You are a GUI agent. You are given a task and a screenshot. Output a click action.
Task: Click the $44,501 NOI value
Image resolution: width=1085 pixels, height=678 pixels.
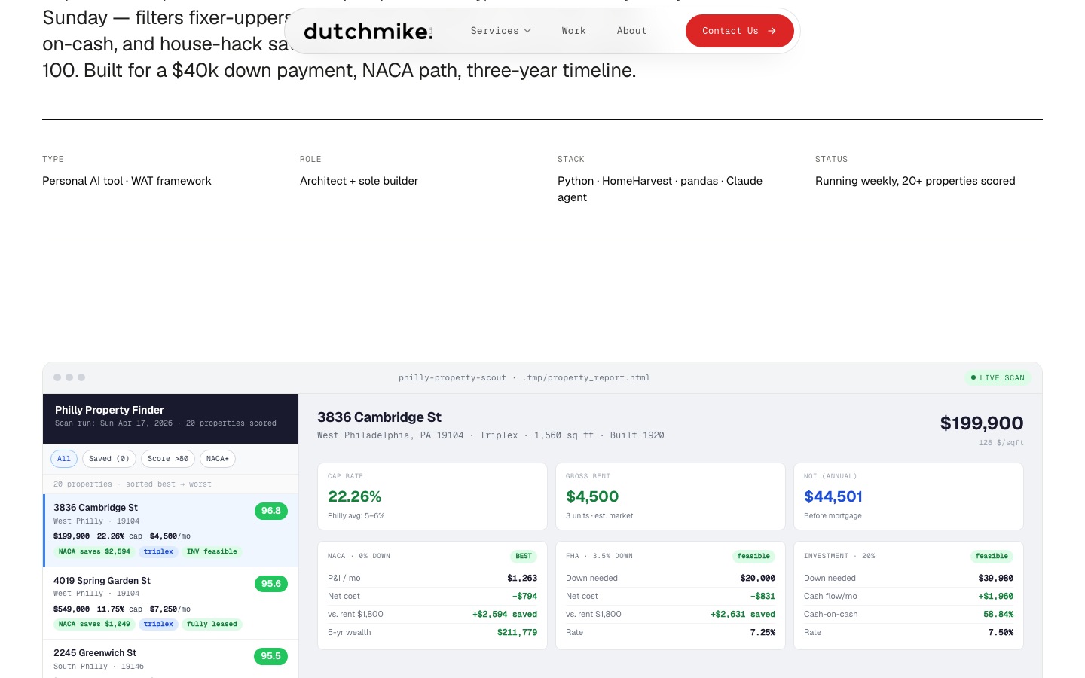pos(833,496)
